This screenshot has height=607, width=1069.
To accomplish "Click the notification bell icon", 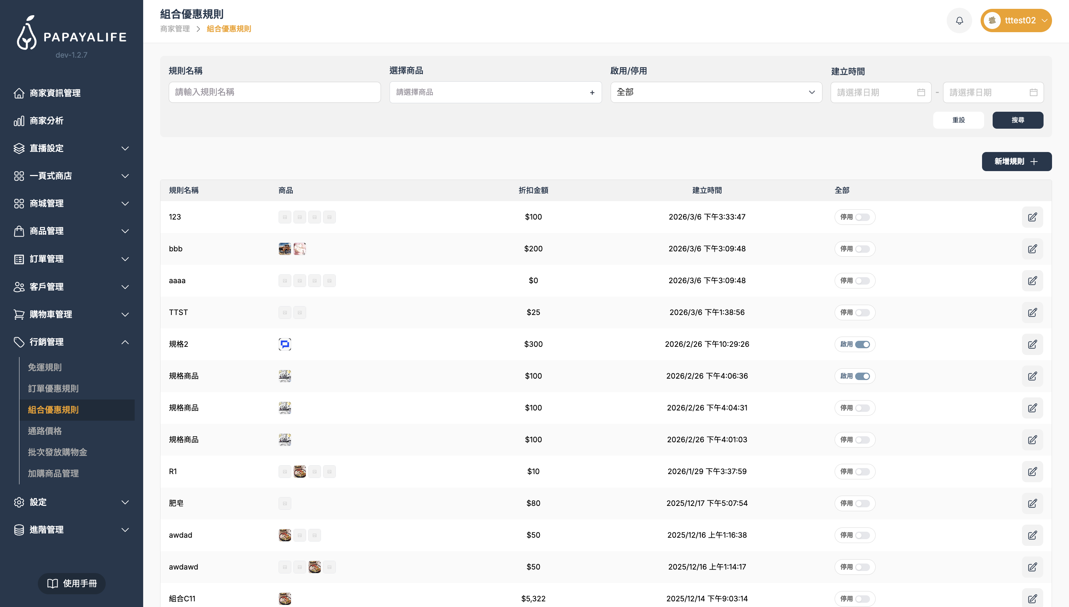I will point(959,21).
